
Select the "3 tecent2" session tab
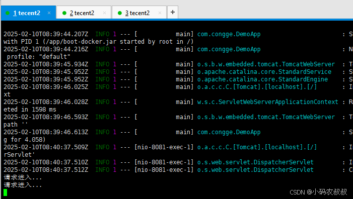pyautogui.click(x=139, y=13)
